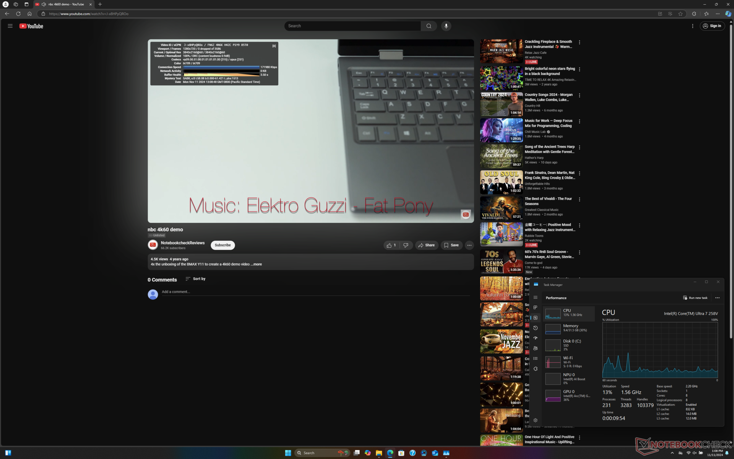
Task: Dislike the nbc 4k60 demo video
Action: click(x=406, y=245)
